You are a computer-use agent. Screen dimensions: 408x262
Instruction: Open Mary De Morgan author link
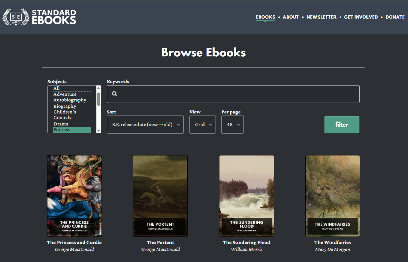[x=332, y=249]
